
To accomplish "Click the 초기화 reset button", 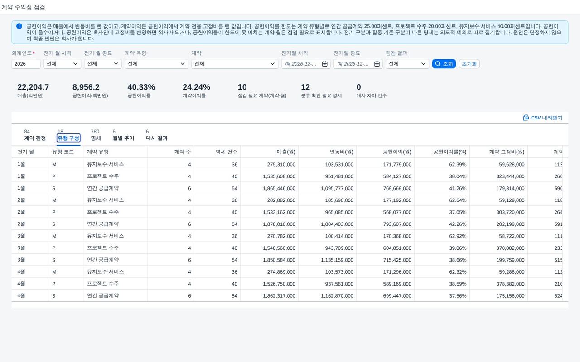I will pyautogui.click(x=469, y=64).
